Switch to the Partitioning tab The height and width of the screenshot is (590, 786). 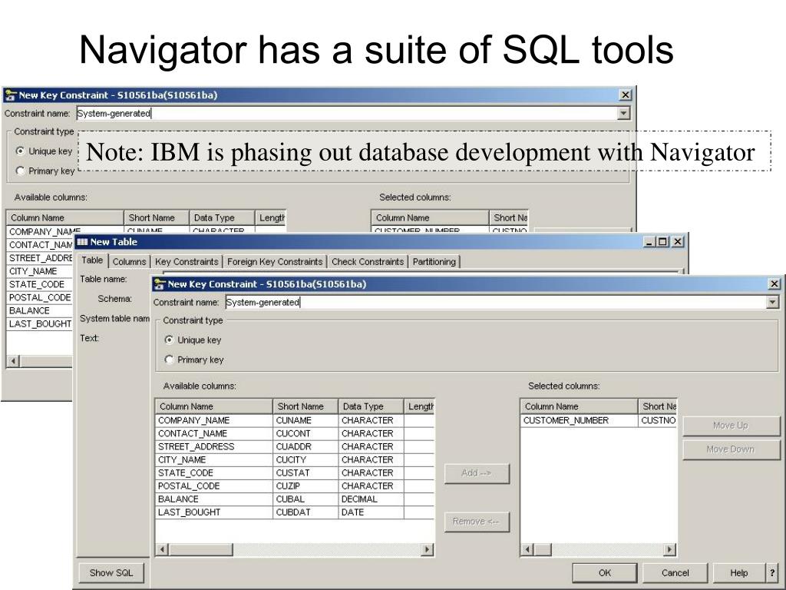coord(434,261)
